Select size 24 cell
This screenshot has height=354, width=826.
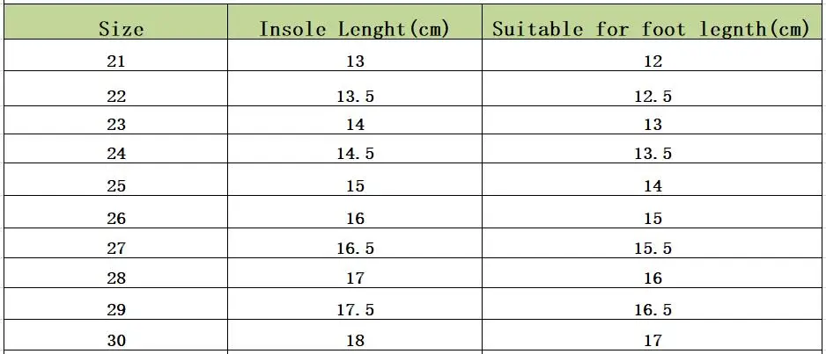click(116, 153)
